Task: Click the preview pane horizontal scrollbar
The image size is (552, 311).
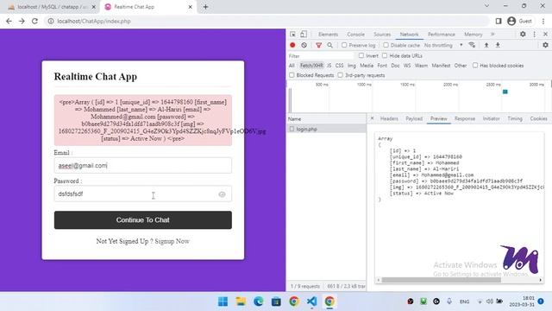Action: point(441,280)
